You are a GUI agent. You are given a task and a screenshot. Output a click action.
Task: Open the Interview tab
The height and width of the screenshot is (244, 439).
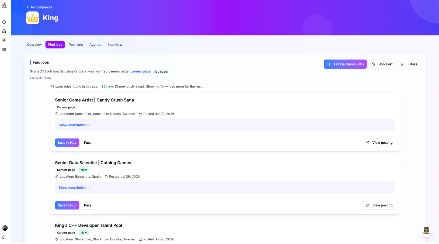tap(115, 45)
